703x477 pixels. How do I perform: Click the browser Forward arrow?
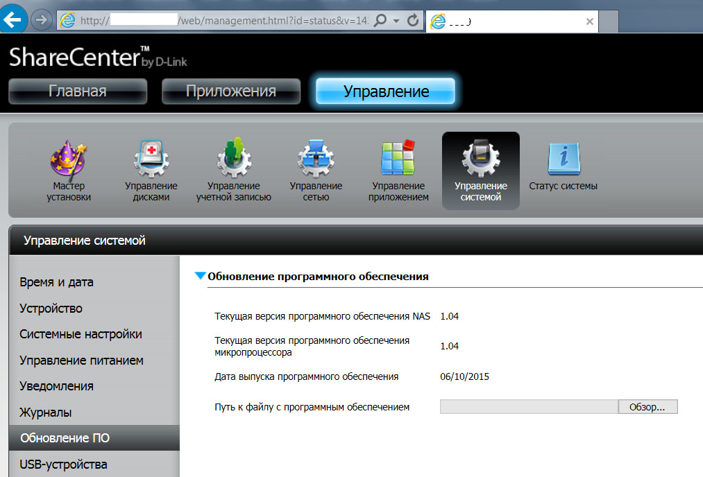coord(41,20)
